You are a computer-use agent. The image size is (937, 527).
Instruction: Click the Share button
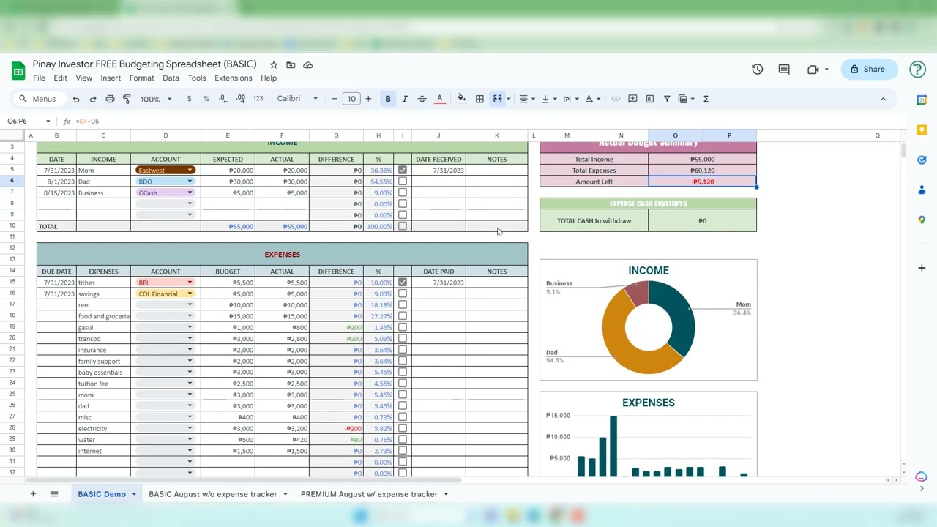coord(869,69)
